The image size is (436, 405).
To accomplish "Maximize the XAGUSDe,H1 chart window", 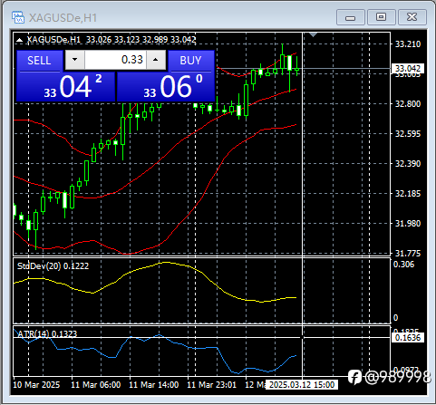I will pos(382,17).
